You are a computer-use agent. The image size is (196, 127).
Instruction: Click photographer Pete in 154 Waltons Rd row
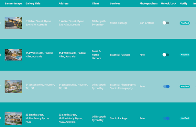pyautogui.click(x=142, y=55)
